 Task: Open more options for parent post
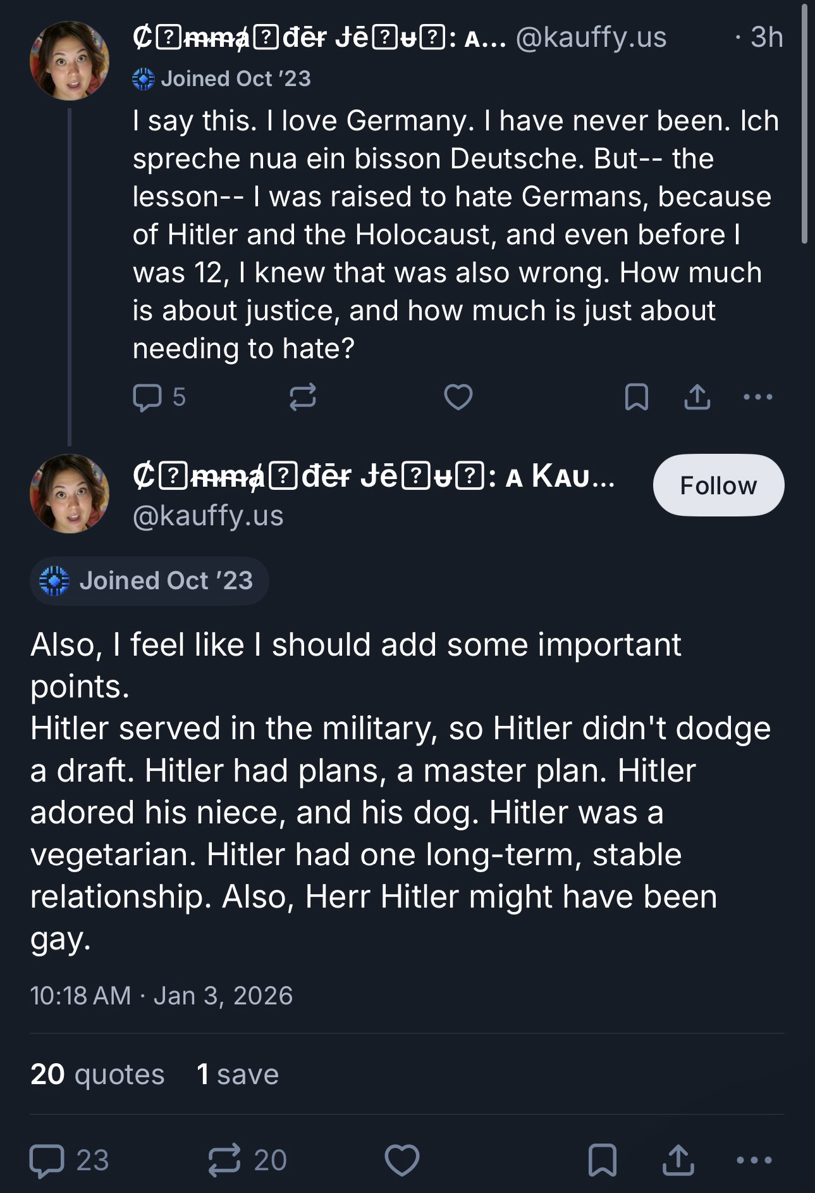click(x=758, y=397)
